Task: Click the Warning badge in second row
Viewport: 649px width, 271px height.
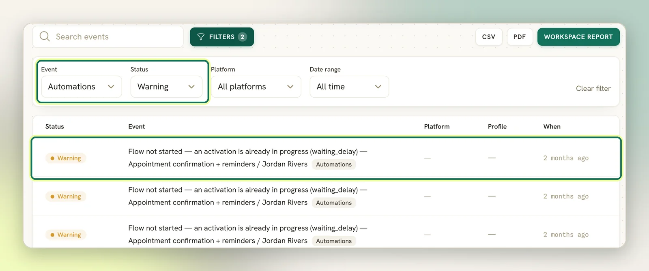Action: coord(66,196)
